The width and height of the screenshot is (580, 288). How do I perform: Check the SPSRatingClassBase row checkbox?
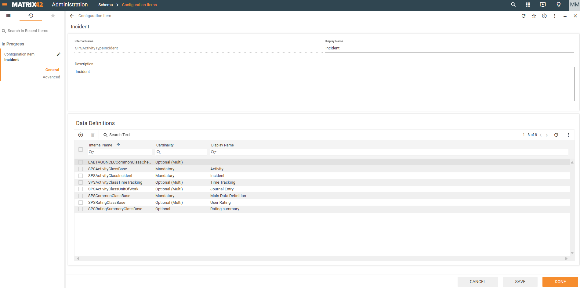point(81,203)
